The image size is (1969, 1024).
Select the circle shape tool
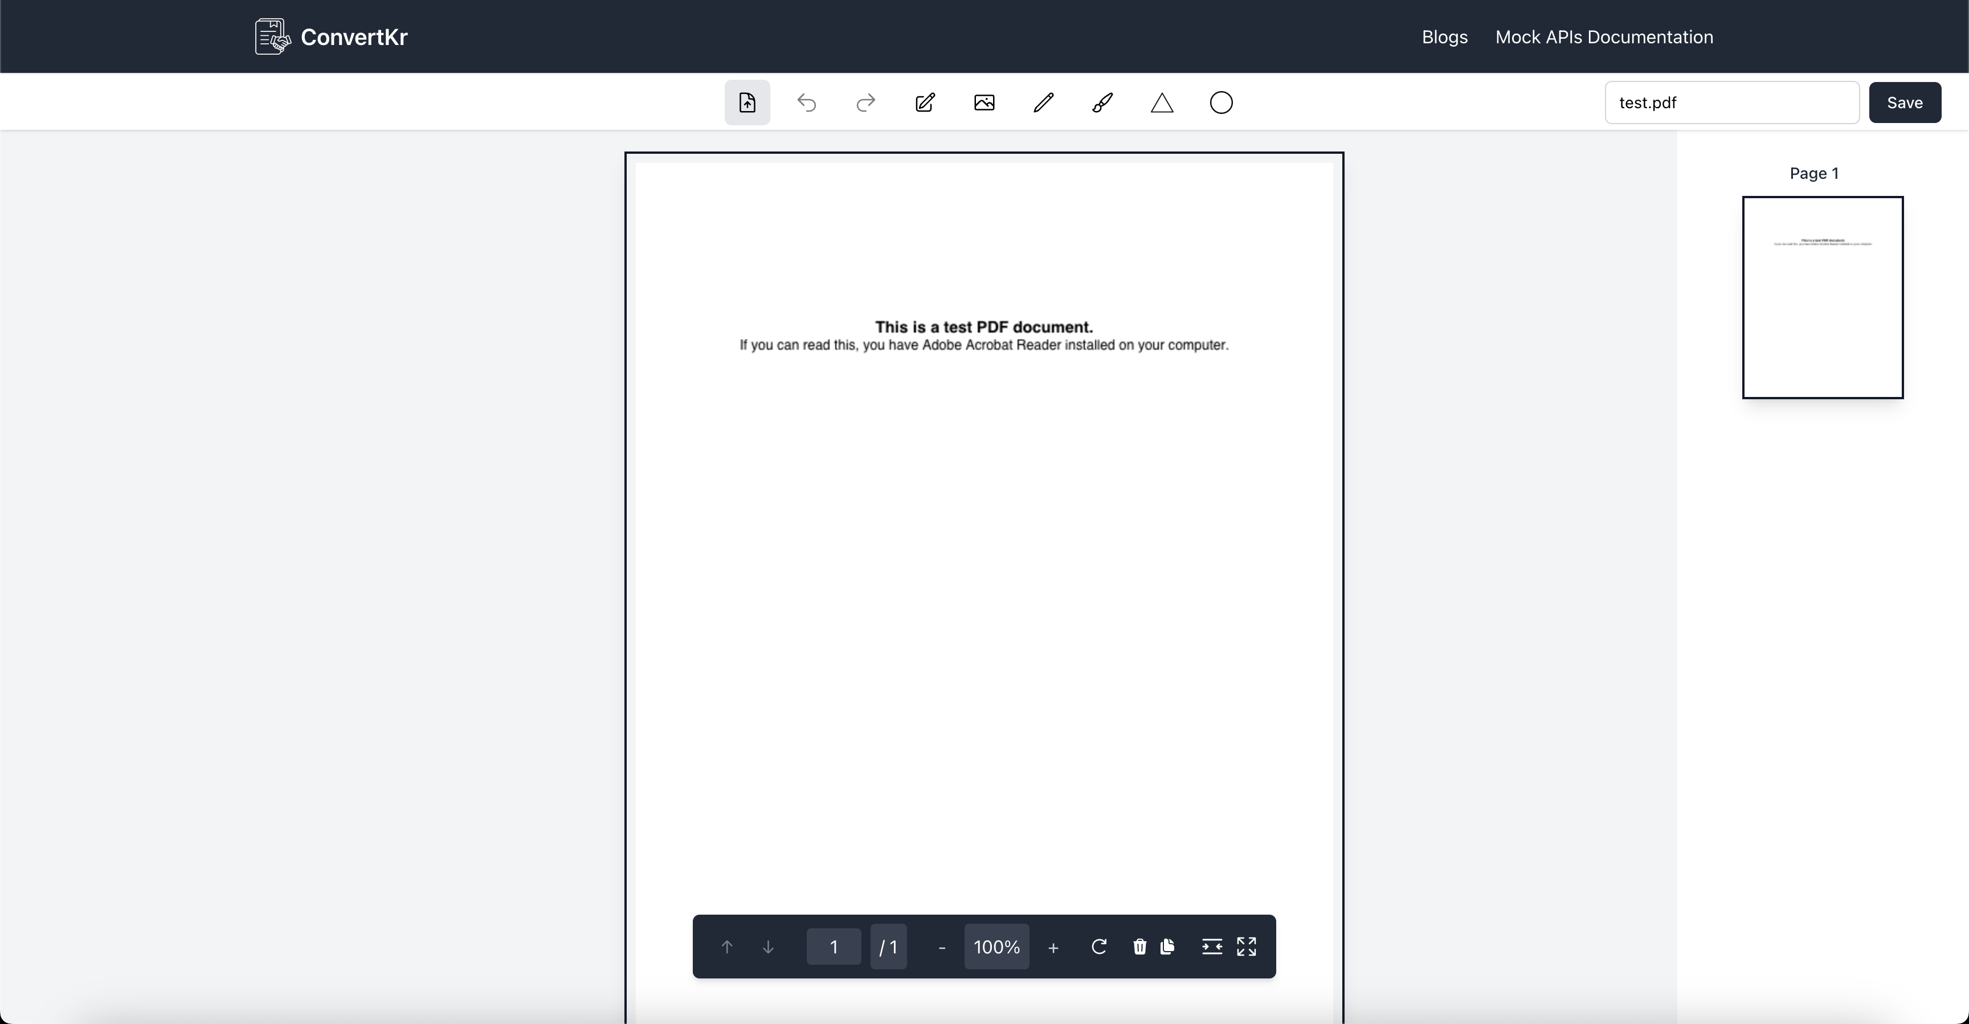click(x=1222, y=103)
